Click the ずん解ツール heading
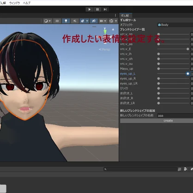Screen dimensions: 193x193 [x=128, y=20]
